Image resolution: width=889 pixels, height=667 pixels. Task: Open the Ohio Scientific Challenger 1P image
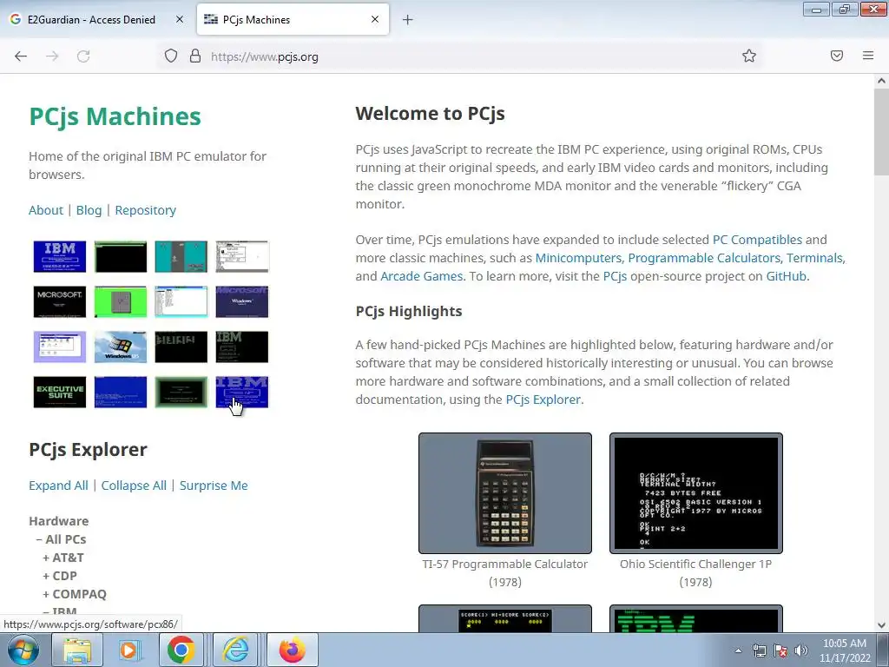click(695, 493)
